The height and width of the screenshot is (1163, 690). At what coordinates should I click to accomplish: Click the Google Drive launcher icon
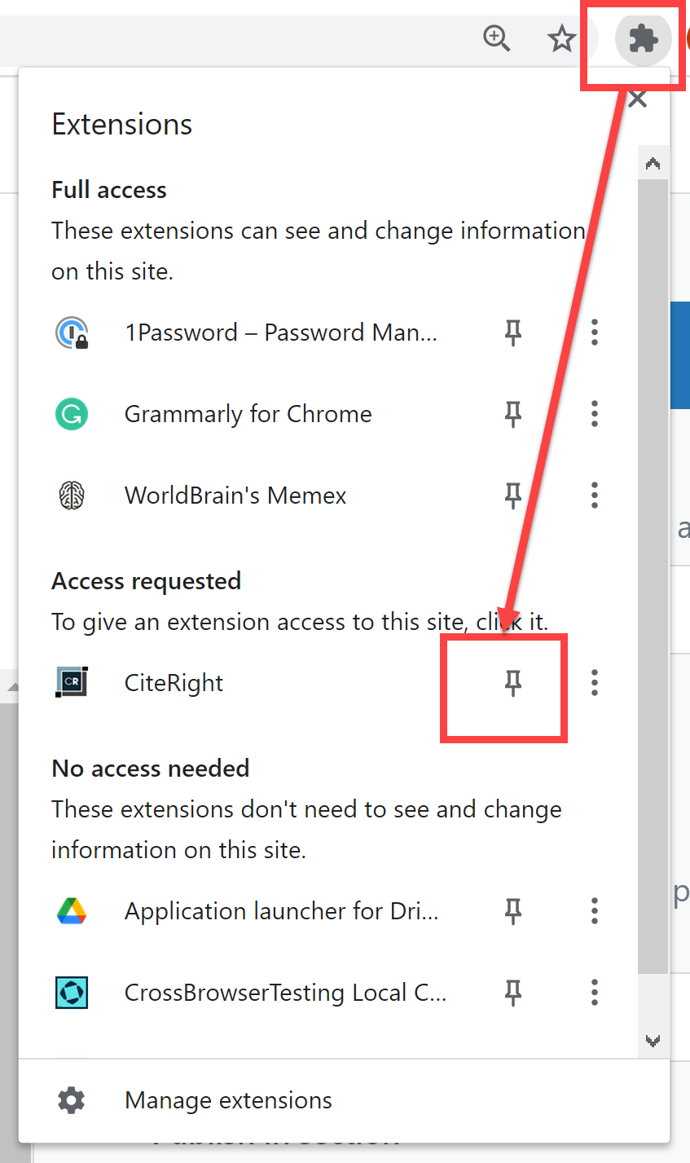click(x=72, y=911)
